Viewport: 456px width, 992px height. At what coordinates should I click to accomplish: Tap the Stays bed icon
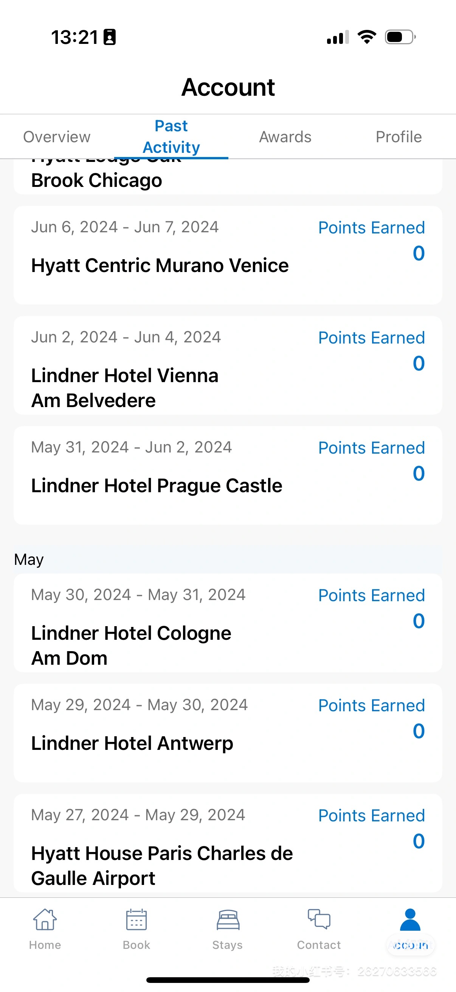(x=228, y=920)
